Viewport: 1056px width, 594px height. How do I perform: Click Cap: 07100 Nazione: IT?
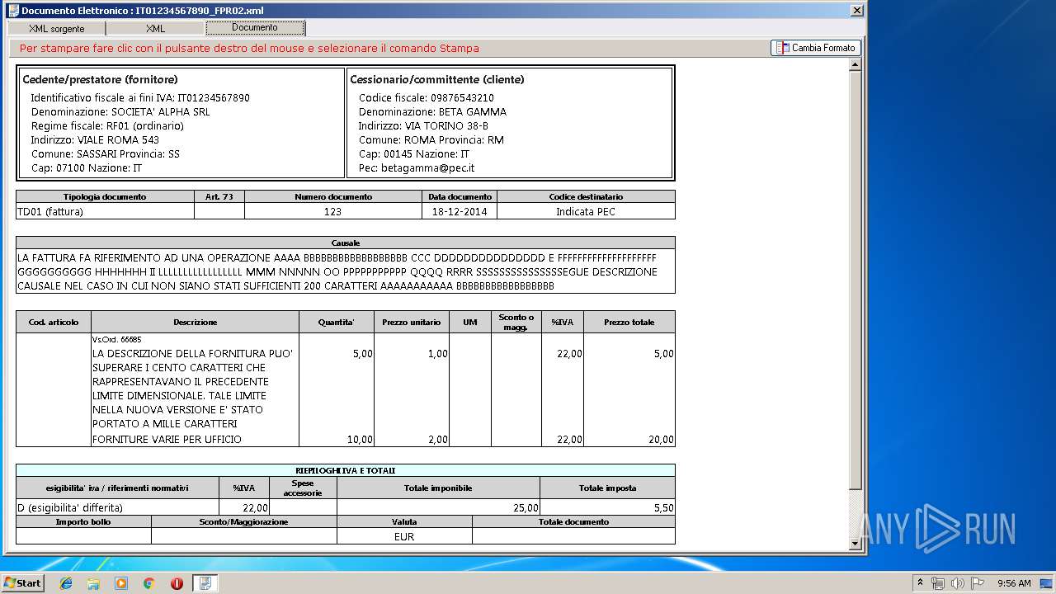pyautogui.click(x=87, y=168)
